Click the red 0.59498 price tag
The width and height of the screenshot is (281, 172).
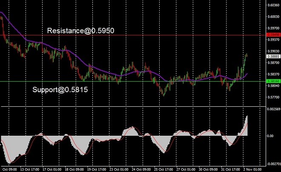pyautogui.click(x=273, y=35)
